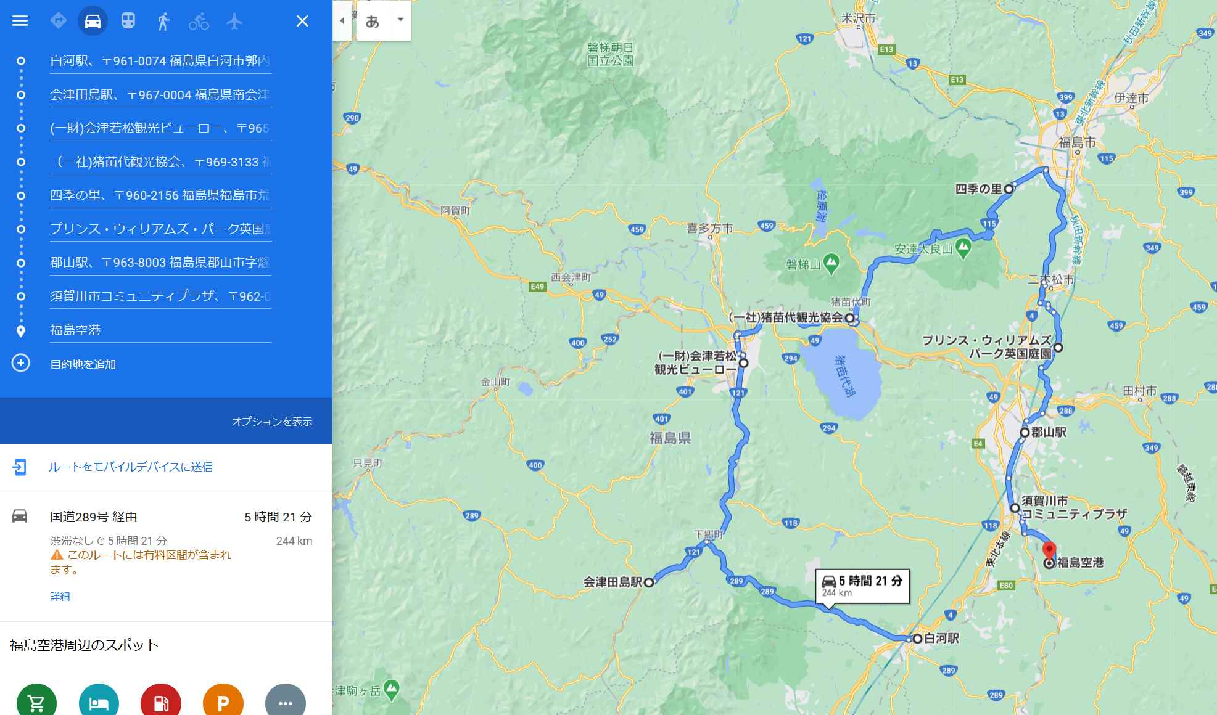Image resolution: width=1217 pixels, height=715 pixels.
Task: Edit the 白河駅 starting point field
Action: coord(160,61)
